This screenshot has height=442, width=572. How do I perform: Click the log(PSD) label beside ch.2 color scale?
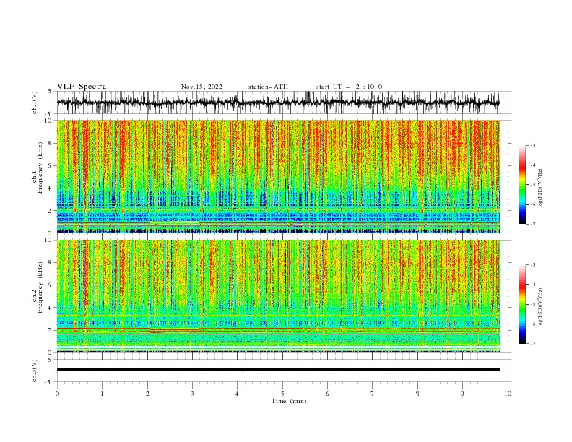coord(541,308)
